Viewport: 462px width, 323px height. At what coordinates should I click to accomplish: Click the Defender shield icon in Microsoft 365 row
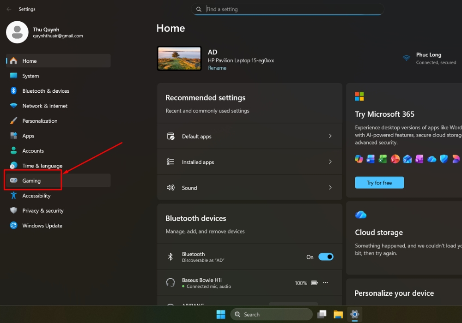[x=444, y=159]
